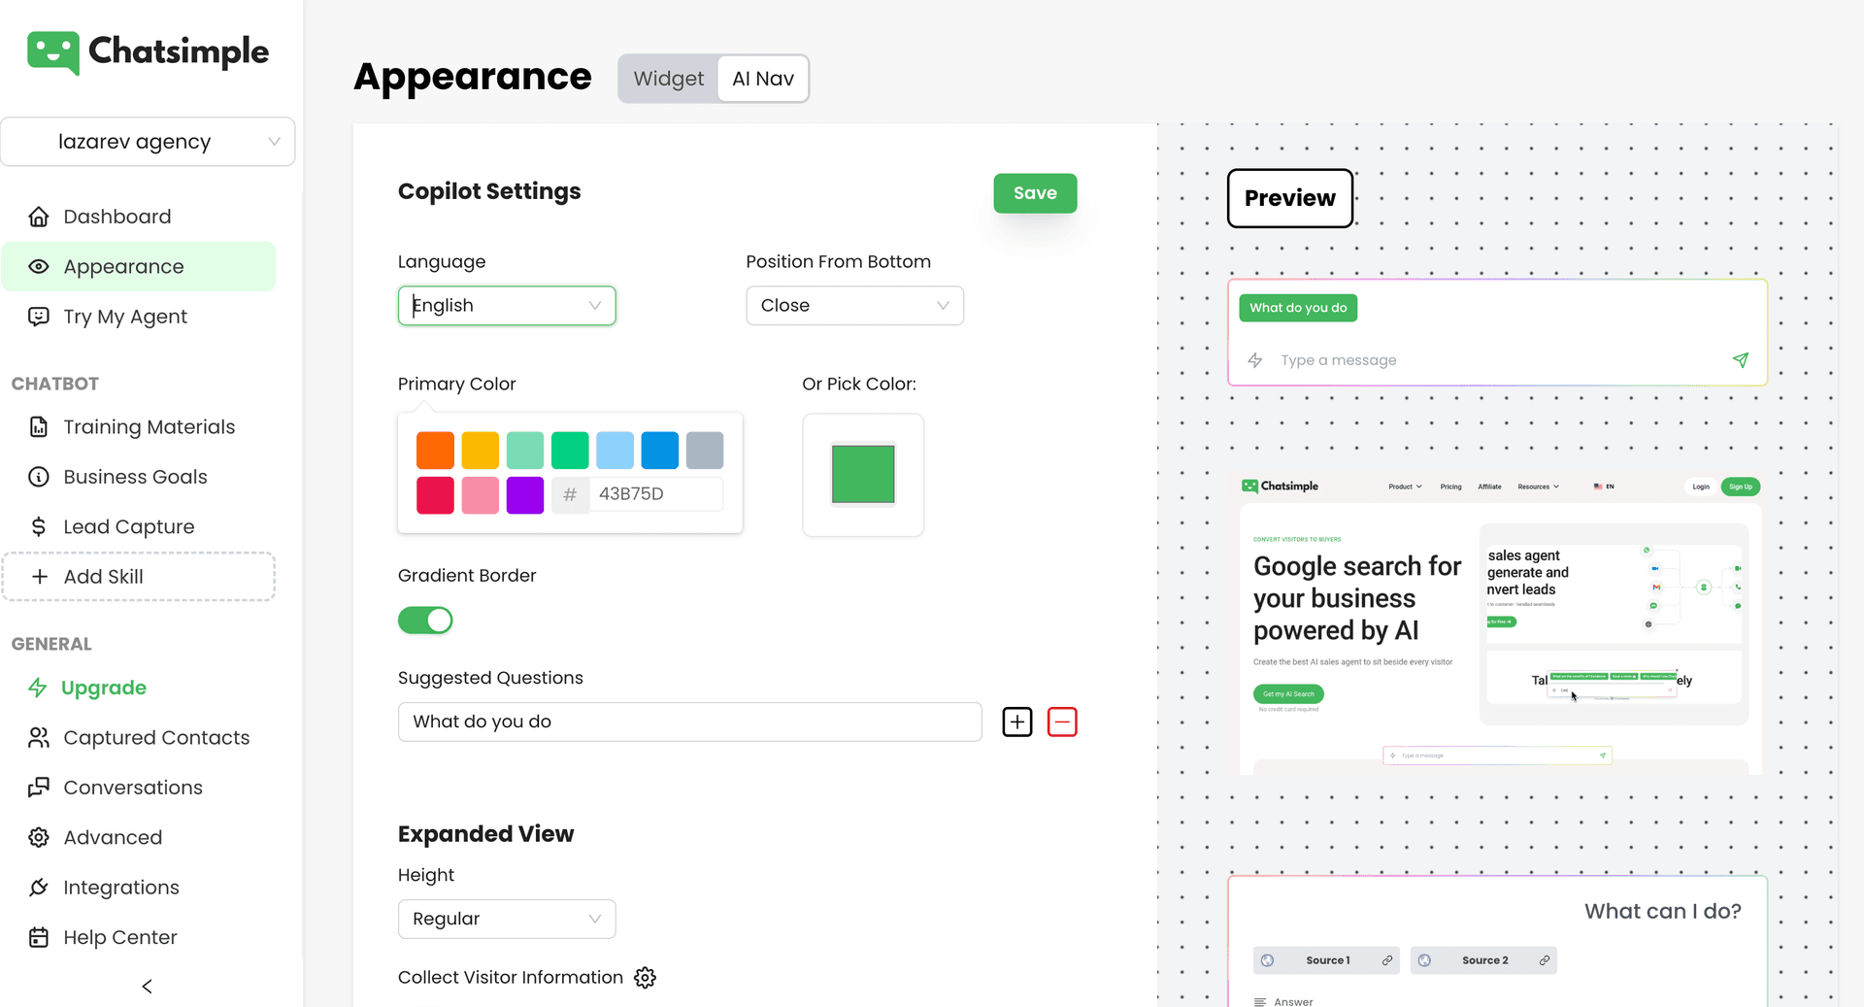Open the Captured Contacts icon
Screen dimensions: 1864x1007
tap(39, 737)
